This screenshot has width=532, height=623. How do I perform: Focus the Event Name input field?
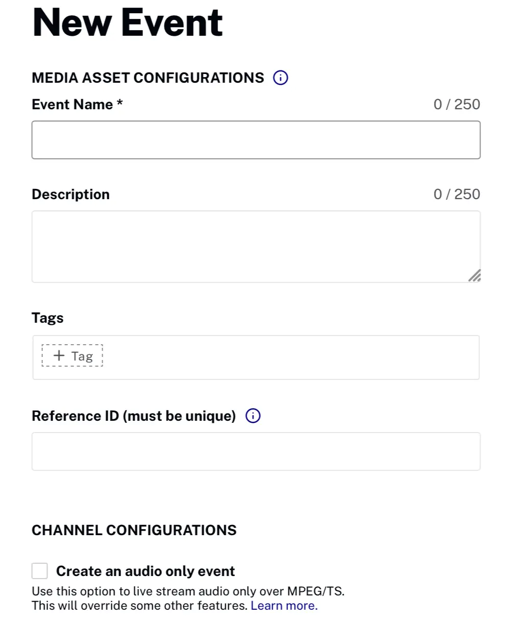(256, 140)
